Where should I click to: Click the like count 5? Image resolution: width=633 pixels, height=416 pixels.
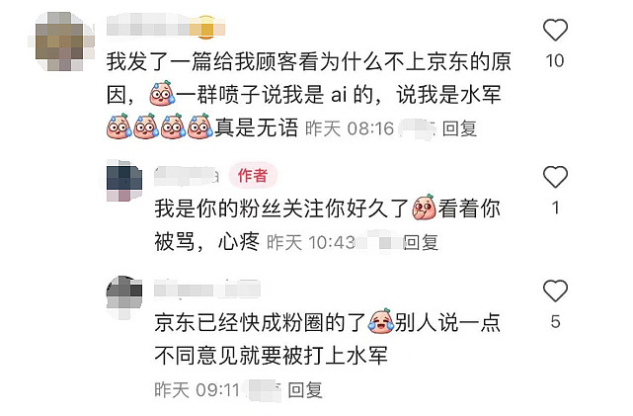coord(556,322)
